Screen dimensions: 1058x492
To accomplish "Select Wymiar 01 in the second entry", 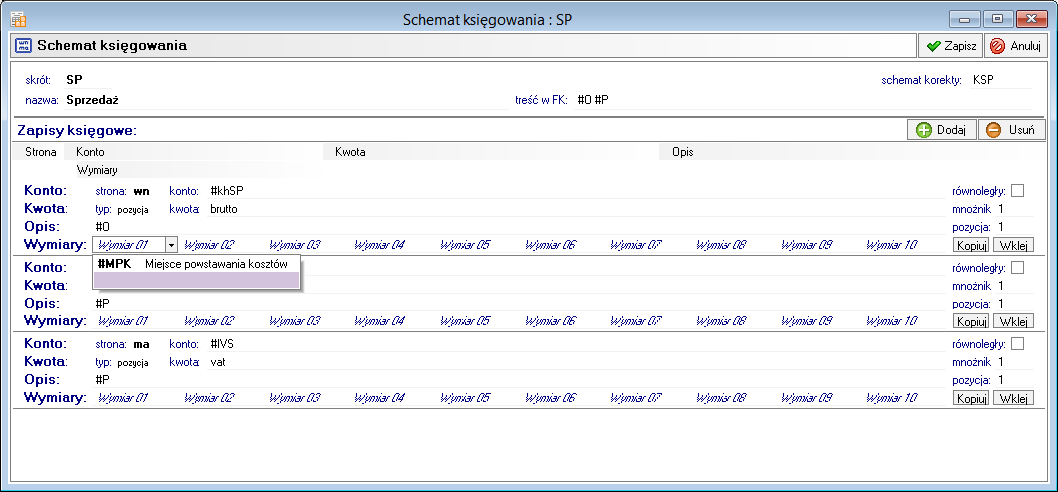I will coord(123,322).
